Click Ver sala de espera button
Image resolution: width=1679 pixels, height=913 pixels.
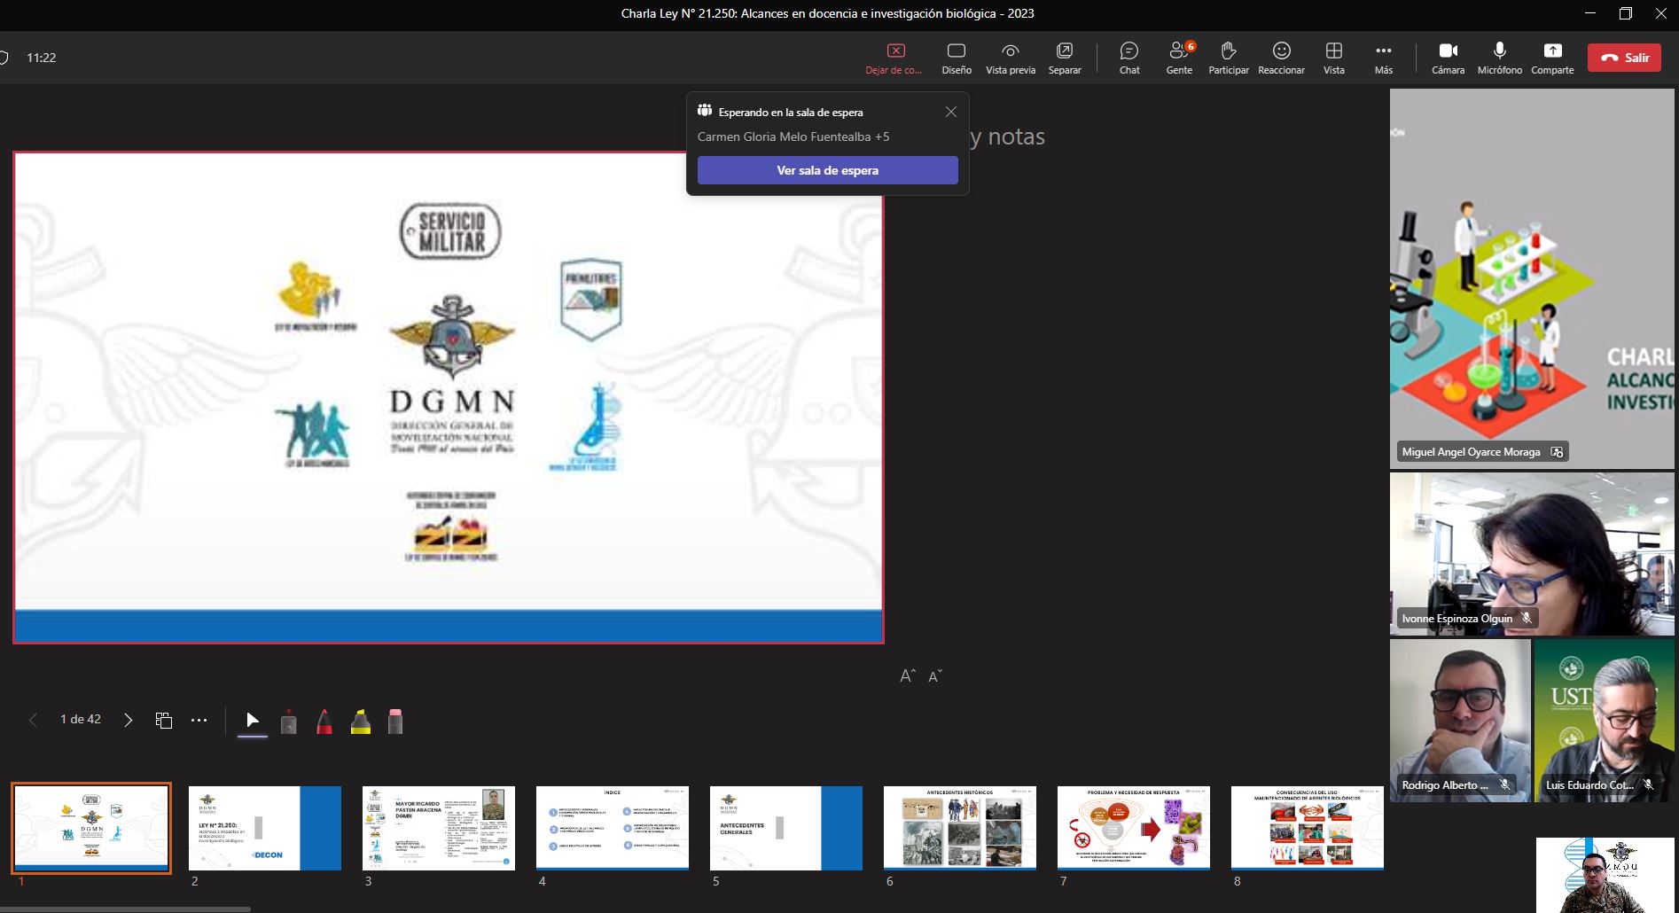point(827,170)
